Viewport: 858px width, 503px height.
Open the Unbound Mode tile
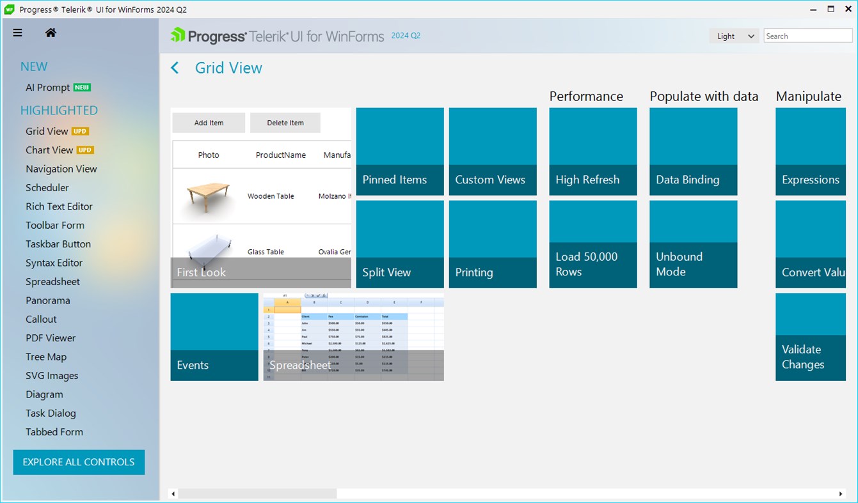(x=694, y=244)
